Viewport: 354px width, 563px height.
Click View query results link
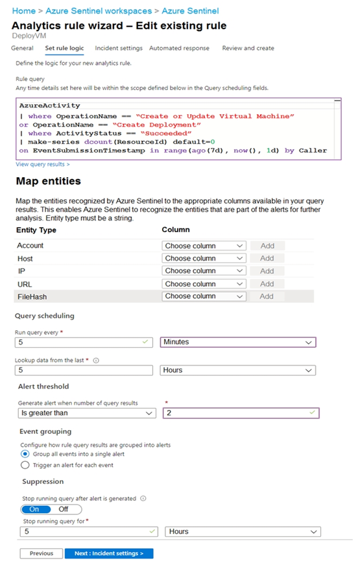pyautogui.click(x=43, y=164)
